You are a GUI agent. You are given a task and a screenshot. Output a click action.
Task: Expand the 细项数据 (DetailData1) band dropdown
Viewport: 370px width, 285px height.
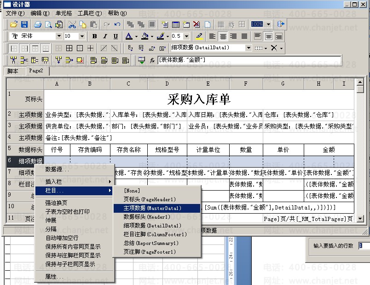coord(249,48)
